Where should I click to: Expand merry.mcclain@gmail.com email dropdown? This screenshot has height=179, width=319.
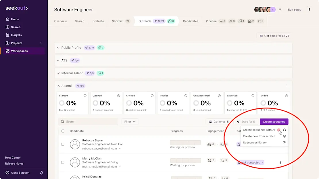point(120,167)
